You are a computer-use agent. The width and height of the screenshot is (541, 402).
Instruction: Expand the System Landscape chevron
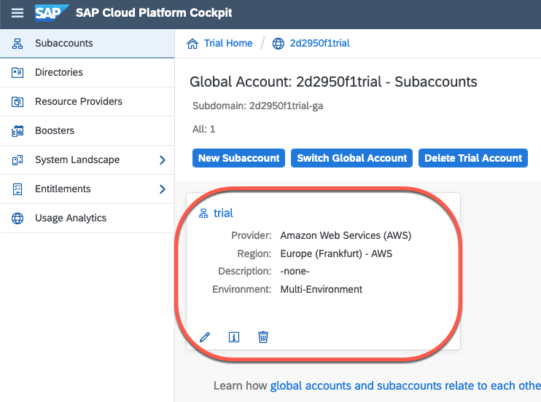point(163,160)
